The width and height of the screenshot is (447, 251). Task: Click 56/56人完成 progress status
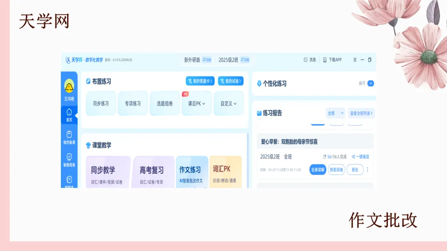(x=335, y=156)
